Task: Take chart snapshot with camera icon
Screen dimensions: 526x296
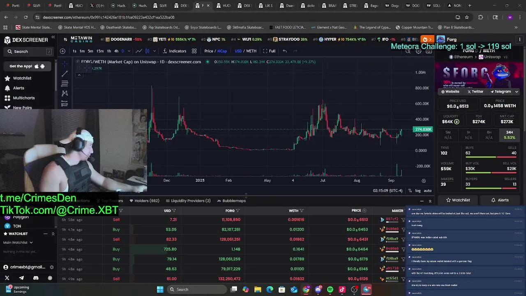Action: 429,51
